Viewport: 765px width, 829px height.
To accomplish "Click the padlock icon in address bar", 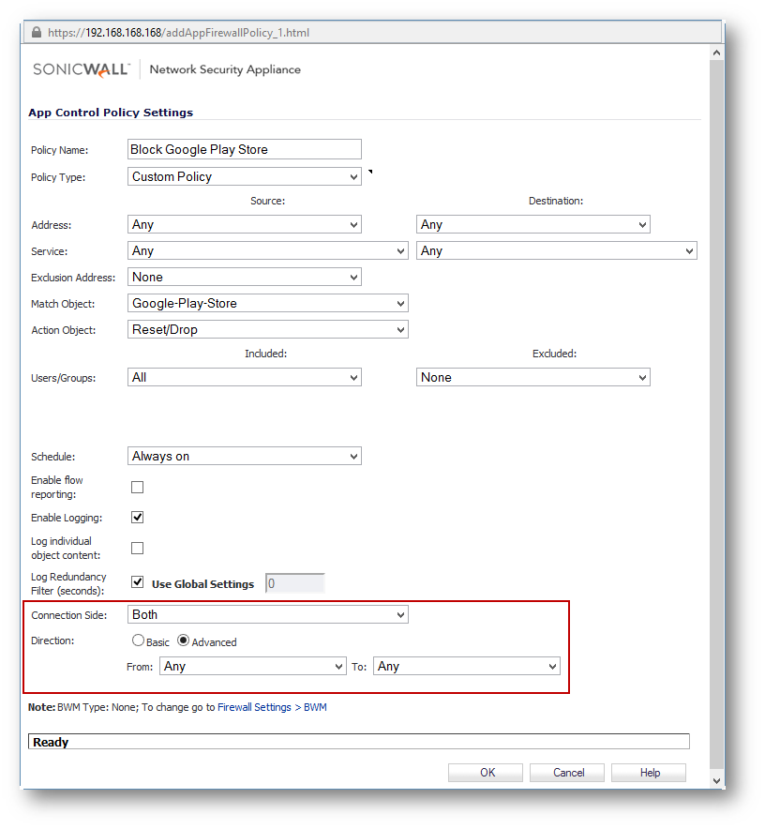I will click(x=37, y=33).
